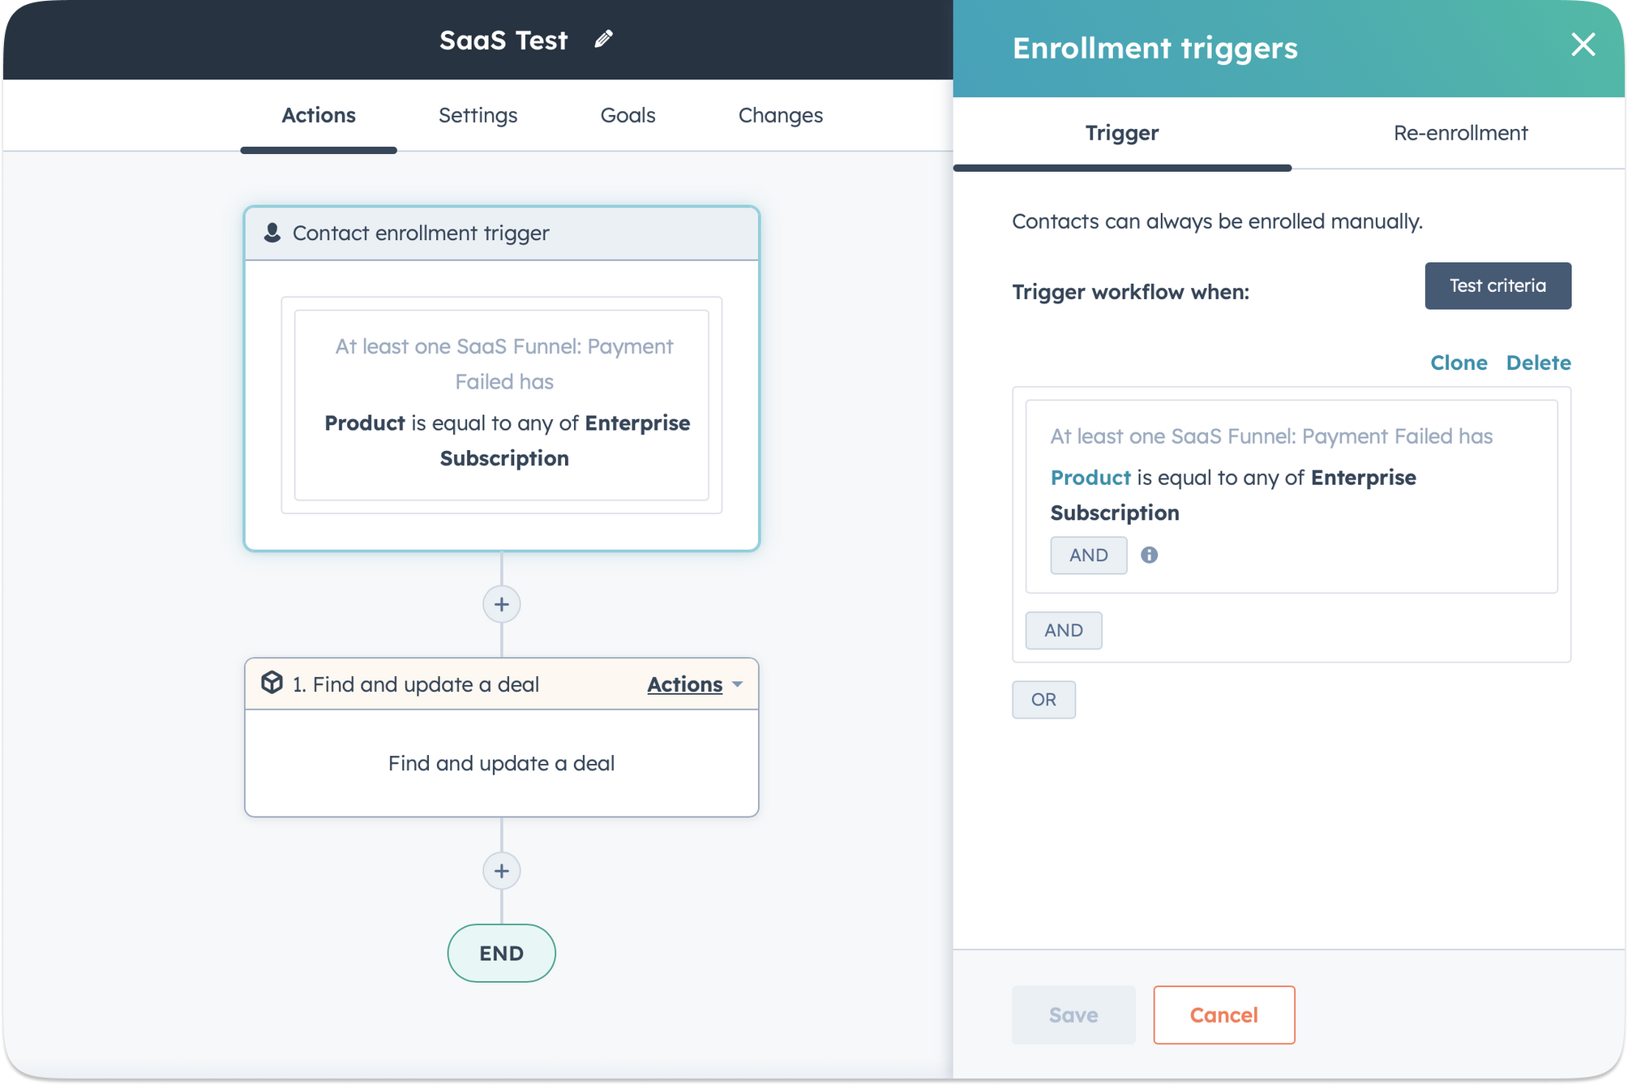This screenshot has width=1628, height=1085.
Task: Click the AND button inside trigger criteria
Action: point(1087,555)
